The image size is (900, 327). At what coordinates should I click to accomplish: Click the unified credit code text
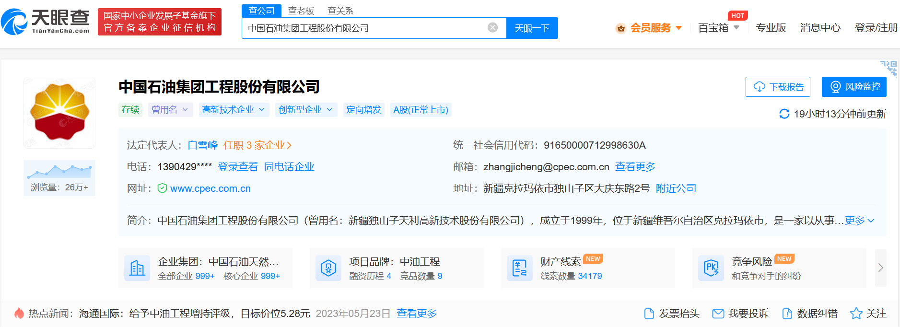coord(595,145)
